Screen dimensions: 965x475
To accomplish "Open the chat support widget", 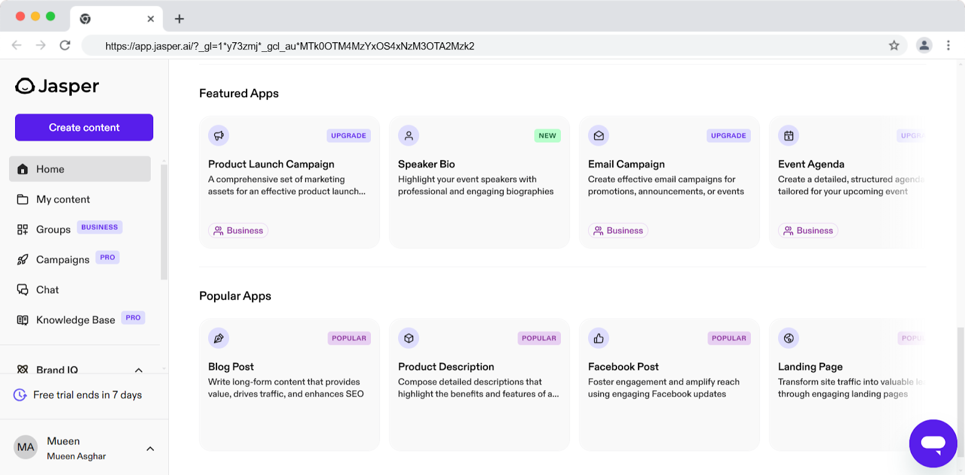I will pos(933,444).
